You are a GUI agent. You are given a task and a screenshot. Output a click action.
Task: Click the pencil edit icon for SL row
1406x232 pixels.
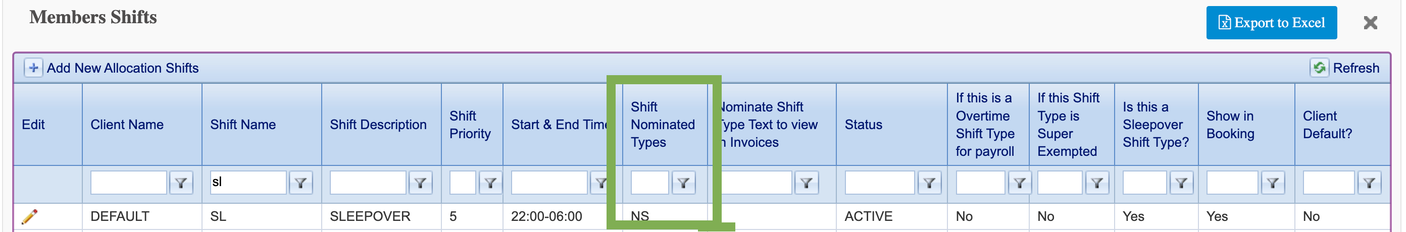[x=29, y=217]
